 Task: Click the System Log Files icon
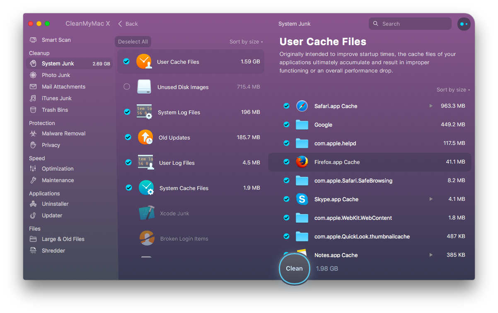(x=145, y=112)
